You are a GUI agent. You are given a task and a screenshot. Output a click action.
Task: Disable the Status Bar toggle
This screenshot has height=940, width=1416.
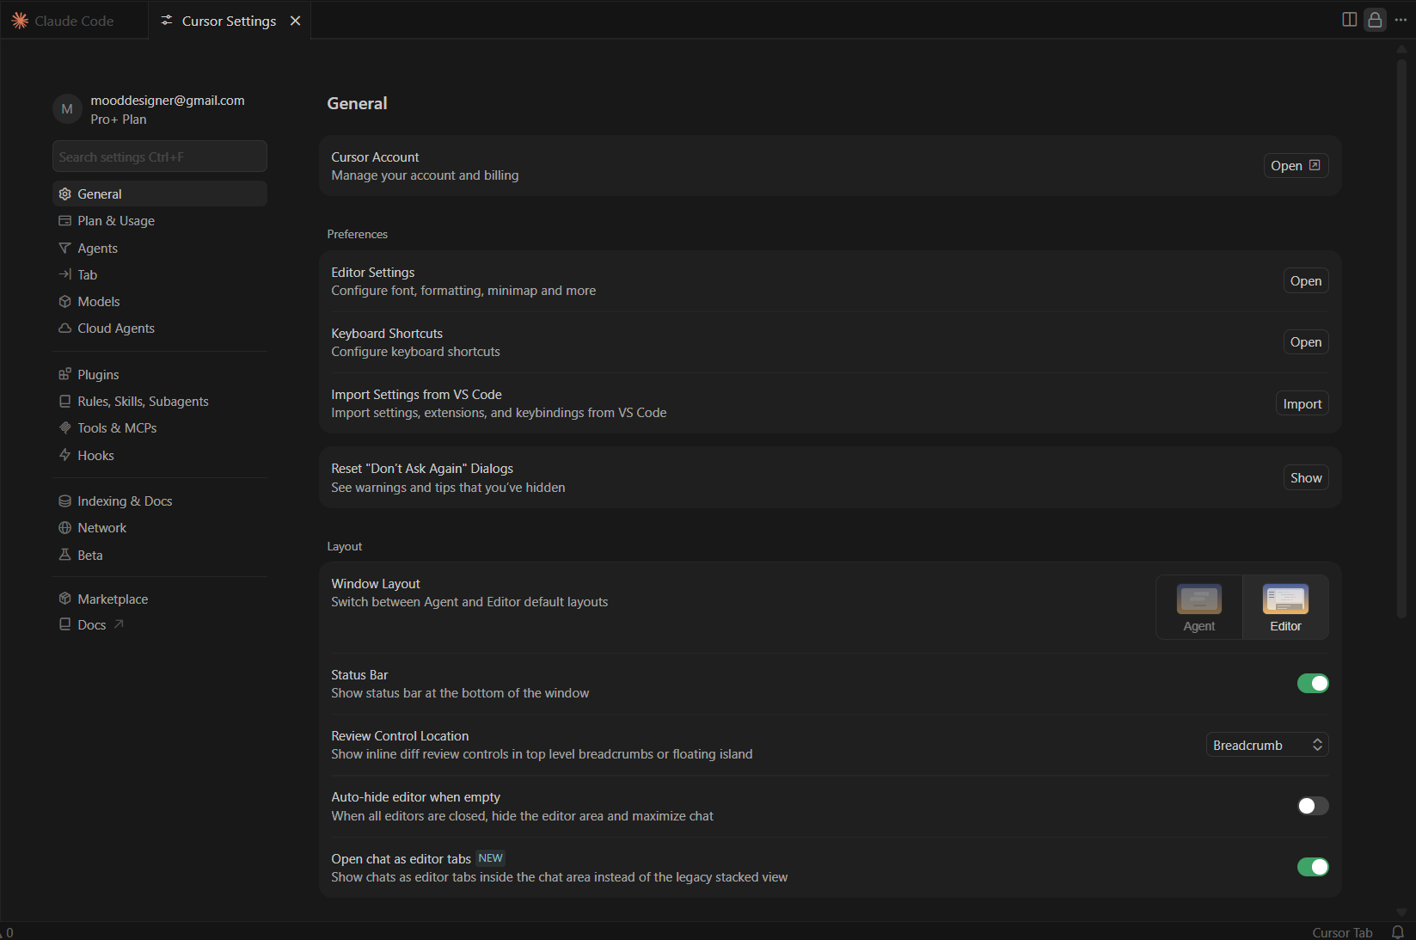click(1312, 684)
